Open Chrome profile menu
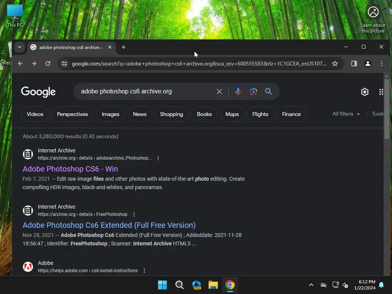This screenshot has height=294, width=392. (368, 64)
